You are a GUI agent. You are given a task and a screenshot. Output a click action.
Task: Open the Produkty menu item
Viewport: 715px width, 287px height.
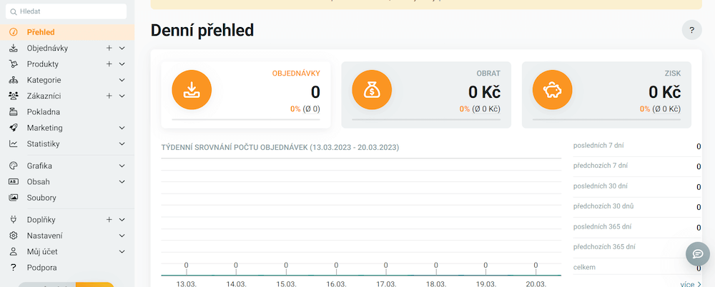[x=43, y=64]
